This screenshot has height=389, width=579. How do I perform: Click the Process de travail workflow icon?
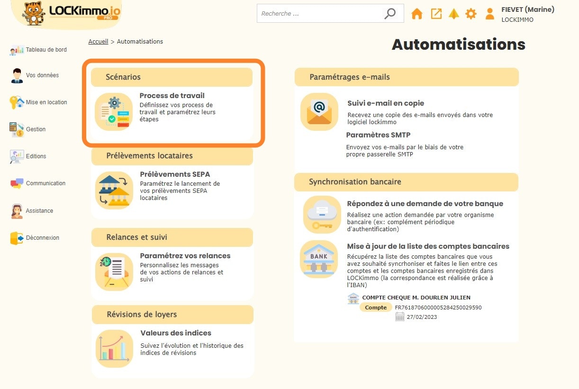[x=114, y=111]
